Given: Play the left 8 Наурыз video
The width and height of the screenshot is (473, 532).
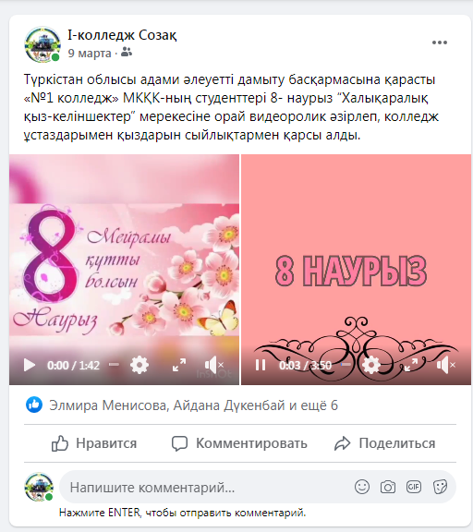Looking at the screenshot, I should [30, 366].
